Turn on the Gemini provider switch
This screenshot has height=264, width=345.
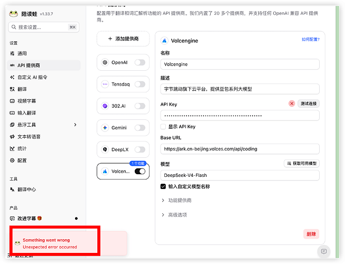(140, 128)
